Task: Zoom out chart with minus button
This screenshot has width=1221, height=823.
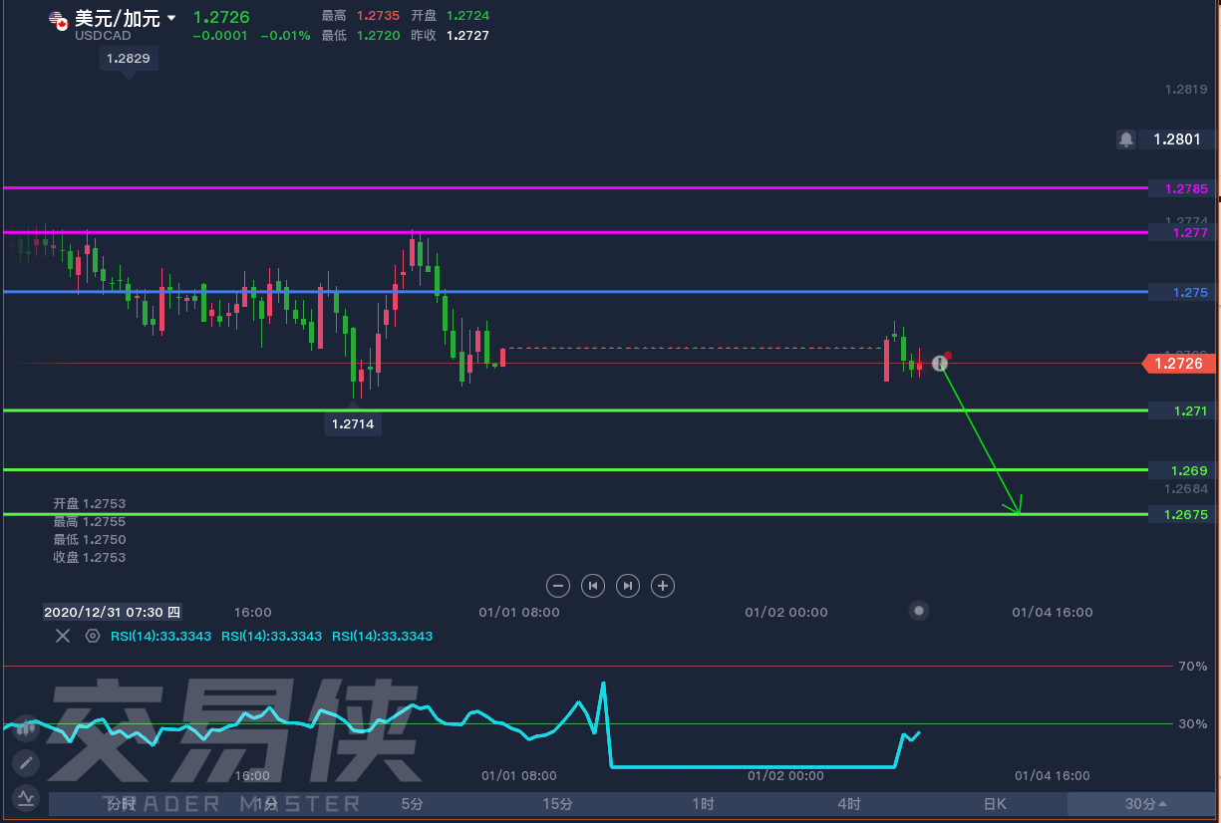Action: coord(559,586)
